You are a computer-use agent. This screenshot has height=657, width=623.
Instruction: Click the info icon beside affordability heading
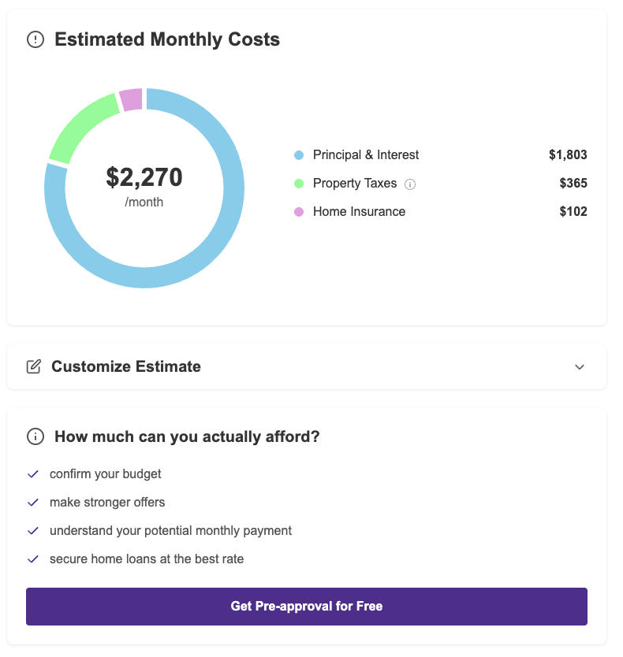[35, 436]
